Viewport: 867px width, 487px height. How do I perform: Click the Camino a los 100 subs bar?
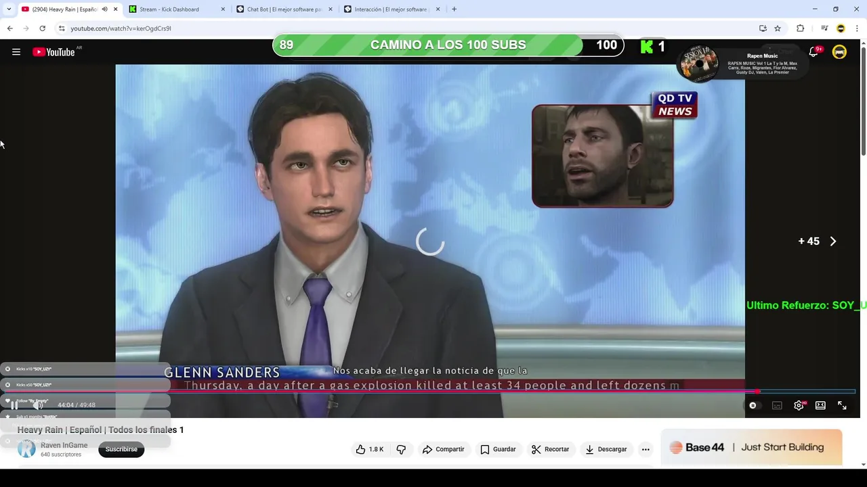click(x=448, y=45)
